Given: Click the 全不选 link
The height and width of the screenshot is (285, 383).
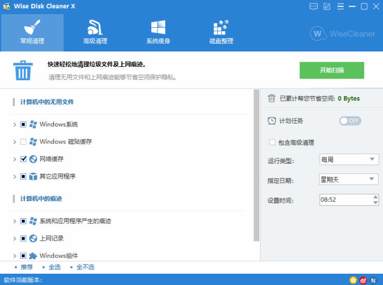Looking at the screenshot, I should click(85, 267).
